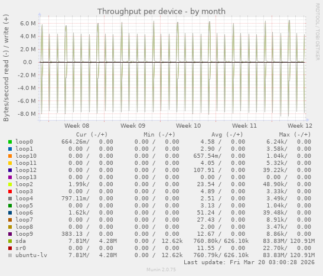Click the Cur (-/+) column header

[x=92, y=135]
